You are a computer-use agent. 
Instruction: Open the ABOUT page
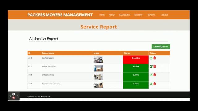coord(112,15)
